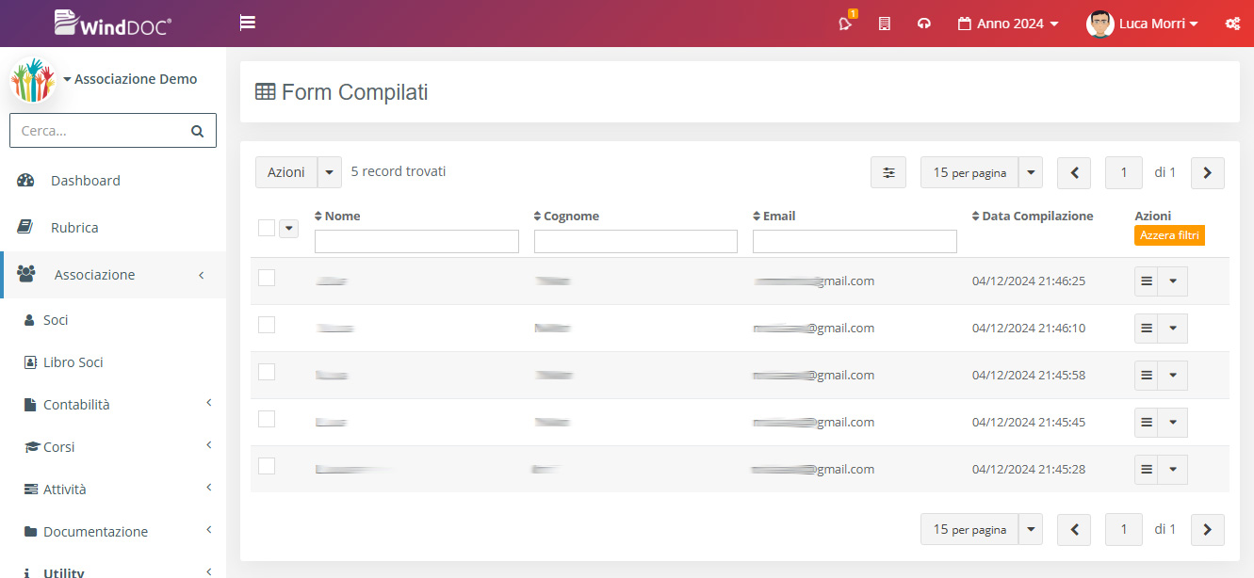This screenshot has width=1254, height=578.
Task: Expand row actions caret for 21:46:25 record
Action: pyautogui.click(x=1173, y=281)
